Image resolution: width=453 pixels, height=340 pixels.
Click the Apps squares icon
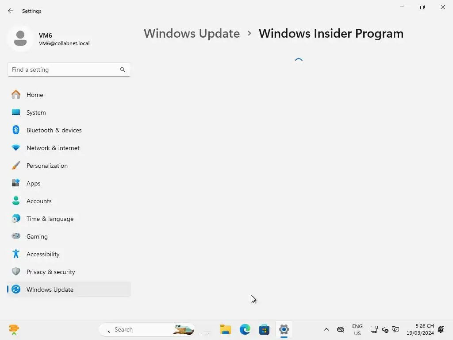pos(16,183)
